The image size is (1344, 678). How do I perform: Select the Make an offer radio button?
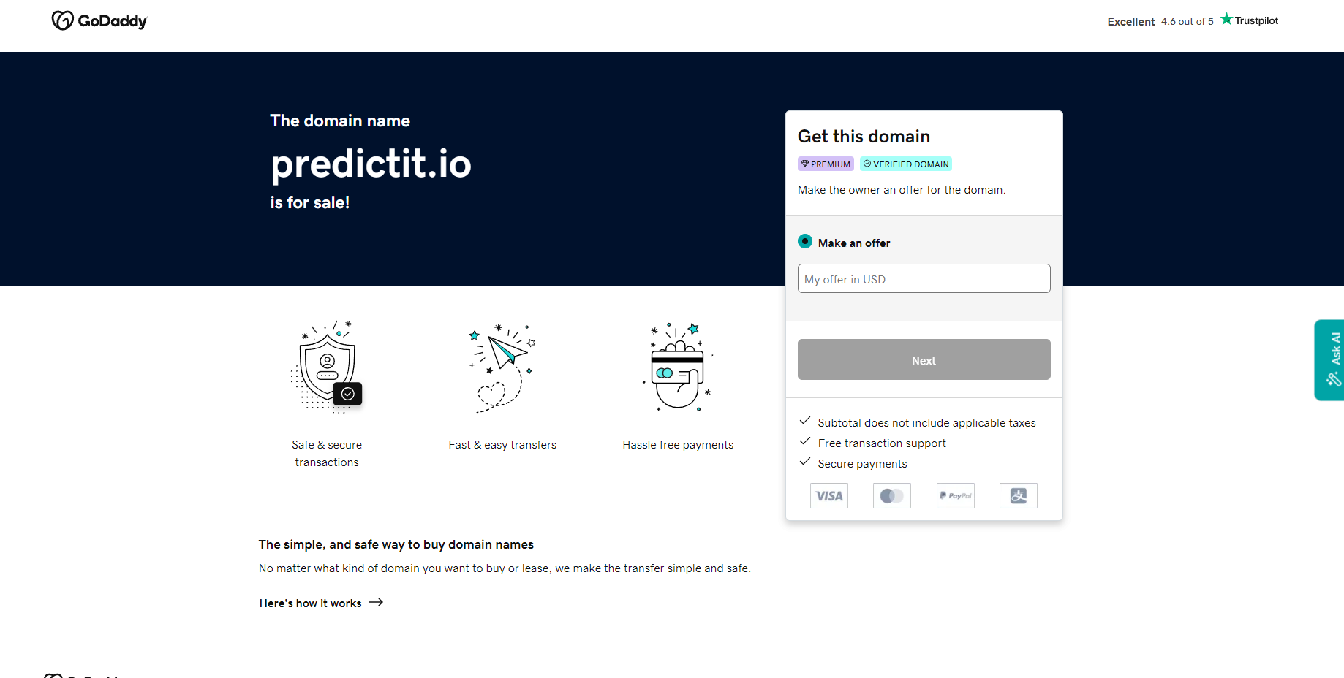pos(805,241)
